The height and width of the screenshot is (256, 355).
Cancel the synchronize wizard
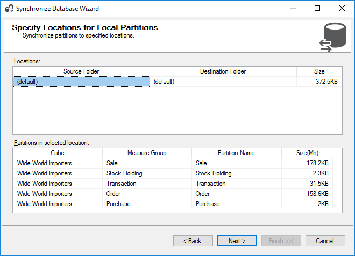click(x=325, y=241)
